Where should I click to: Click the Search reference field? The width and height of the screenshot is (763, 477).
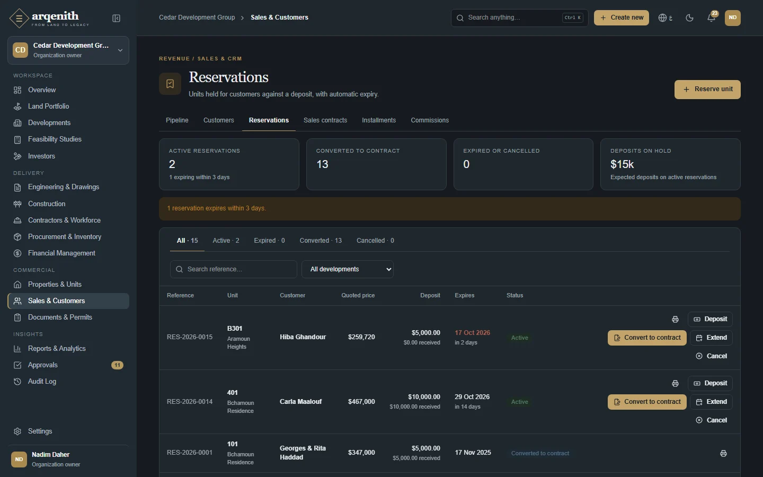(234, 269)
